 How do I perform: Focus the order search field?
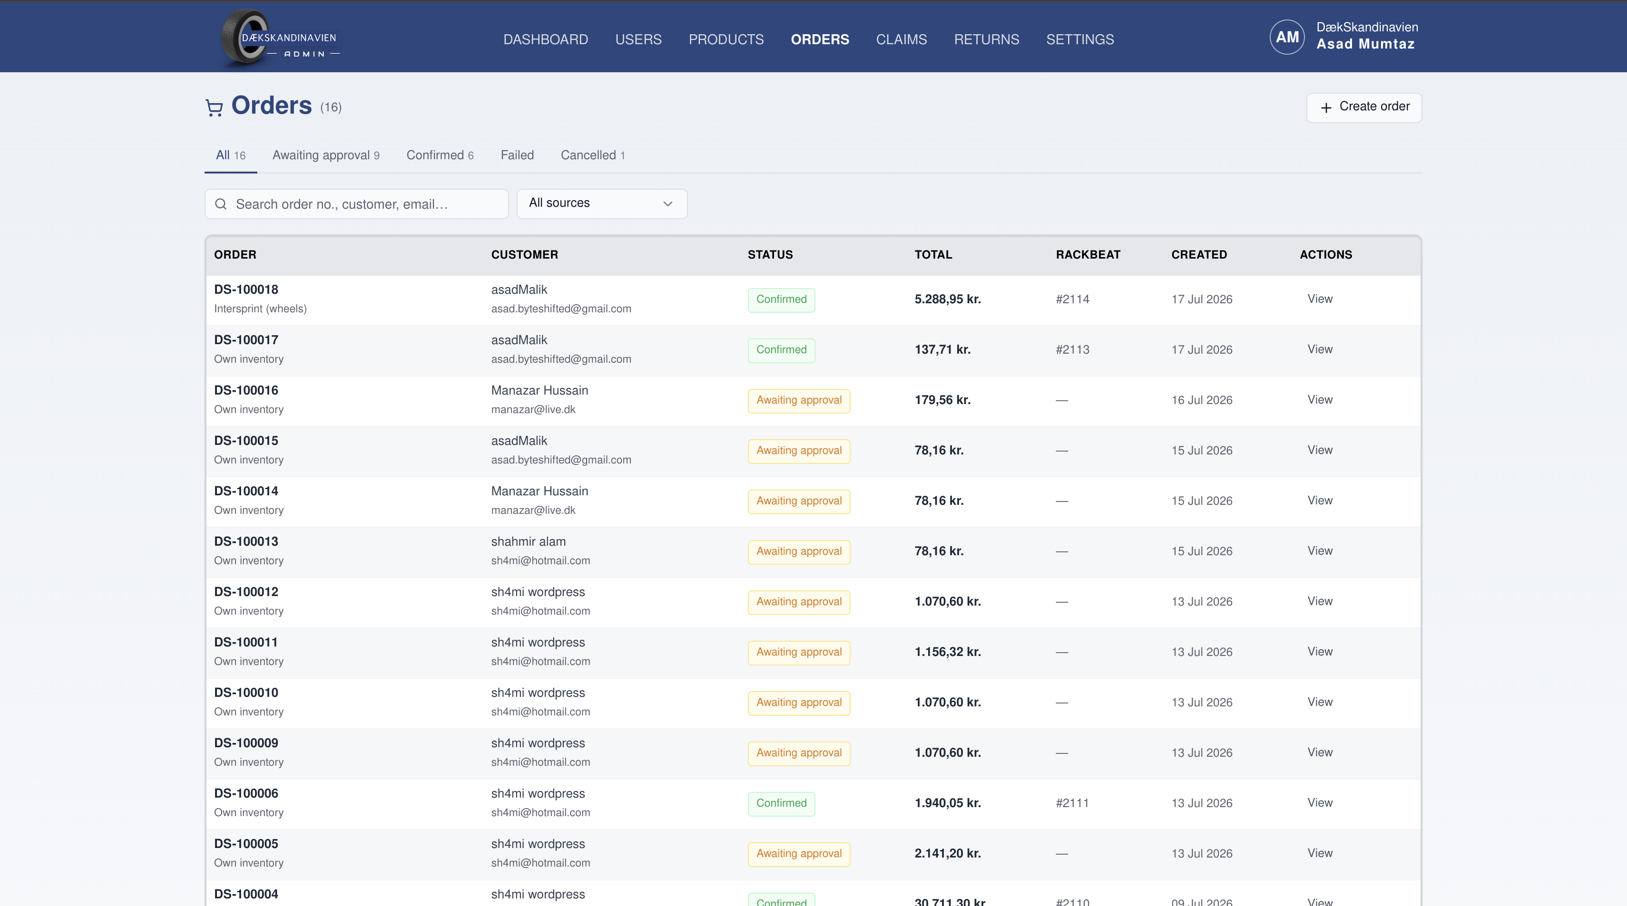coord(356,204)
